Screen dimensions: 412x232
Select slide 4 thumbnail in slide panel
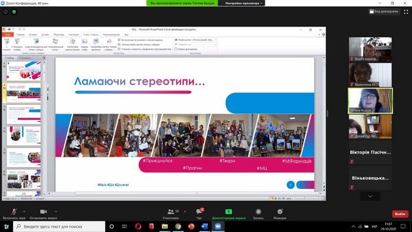(x=24, y=136)
